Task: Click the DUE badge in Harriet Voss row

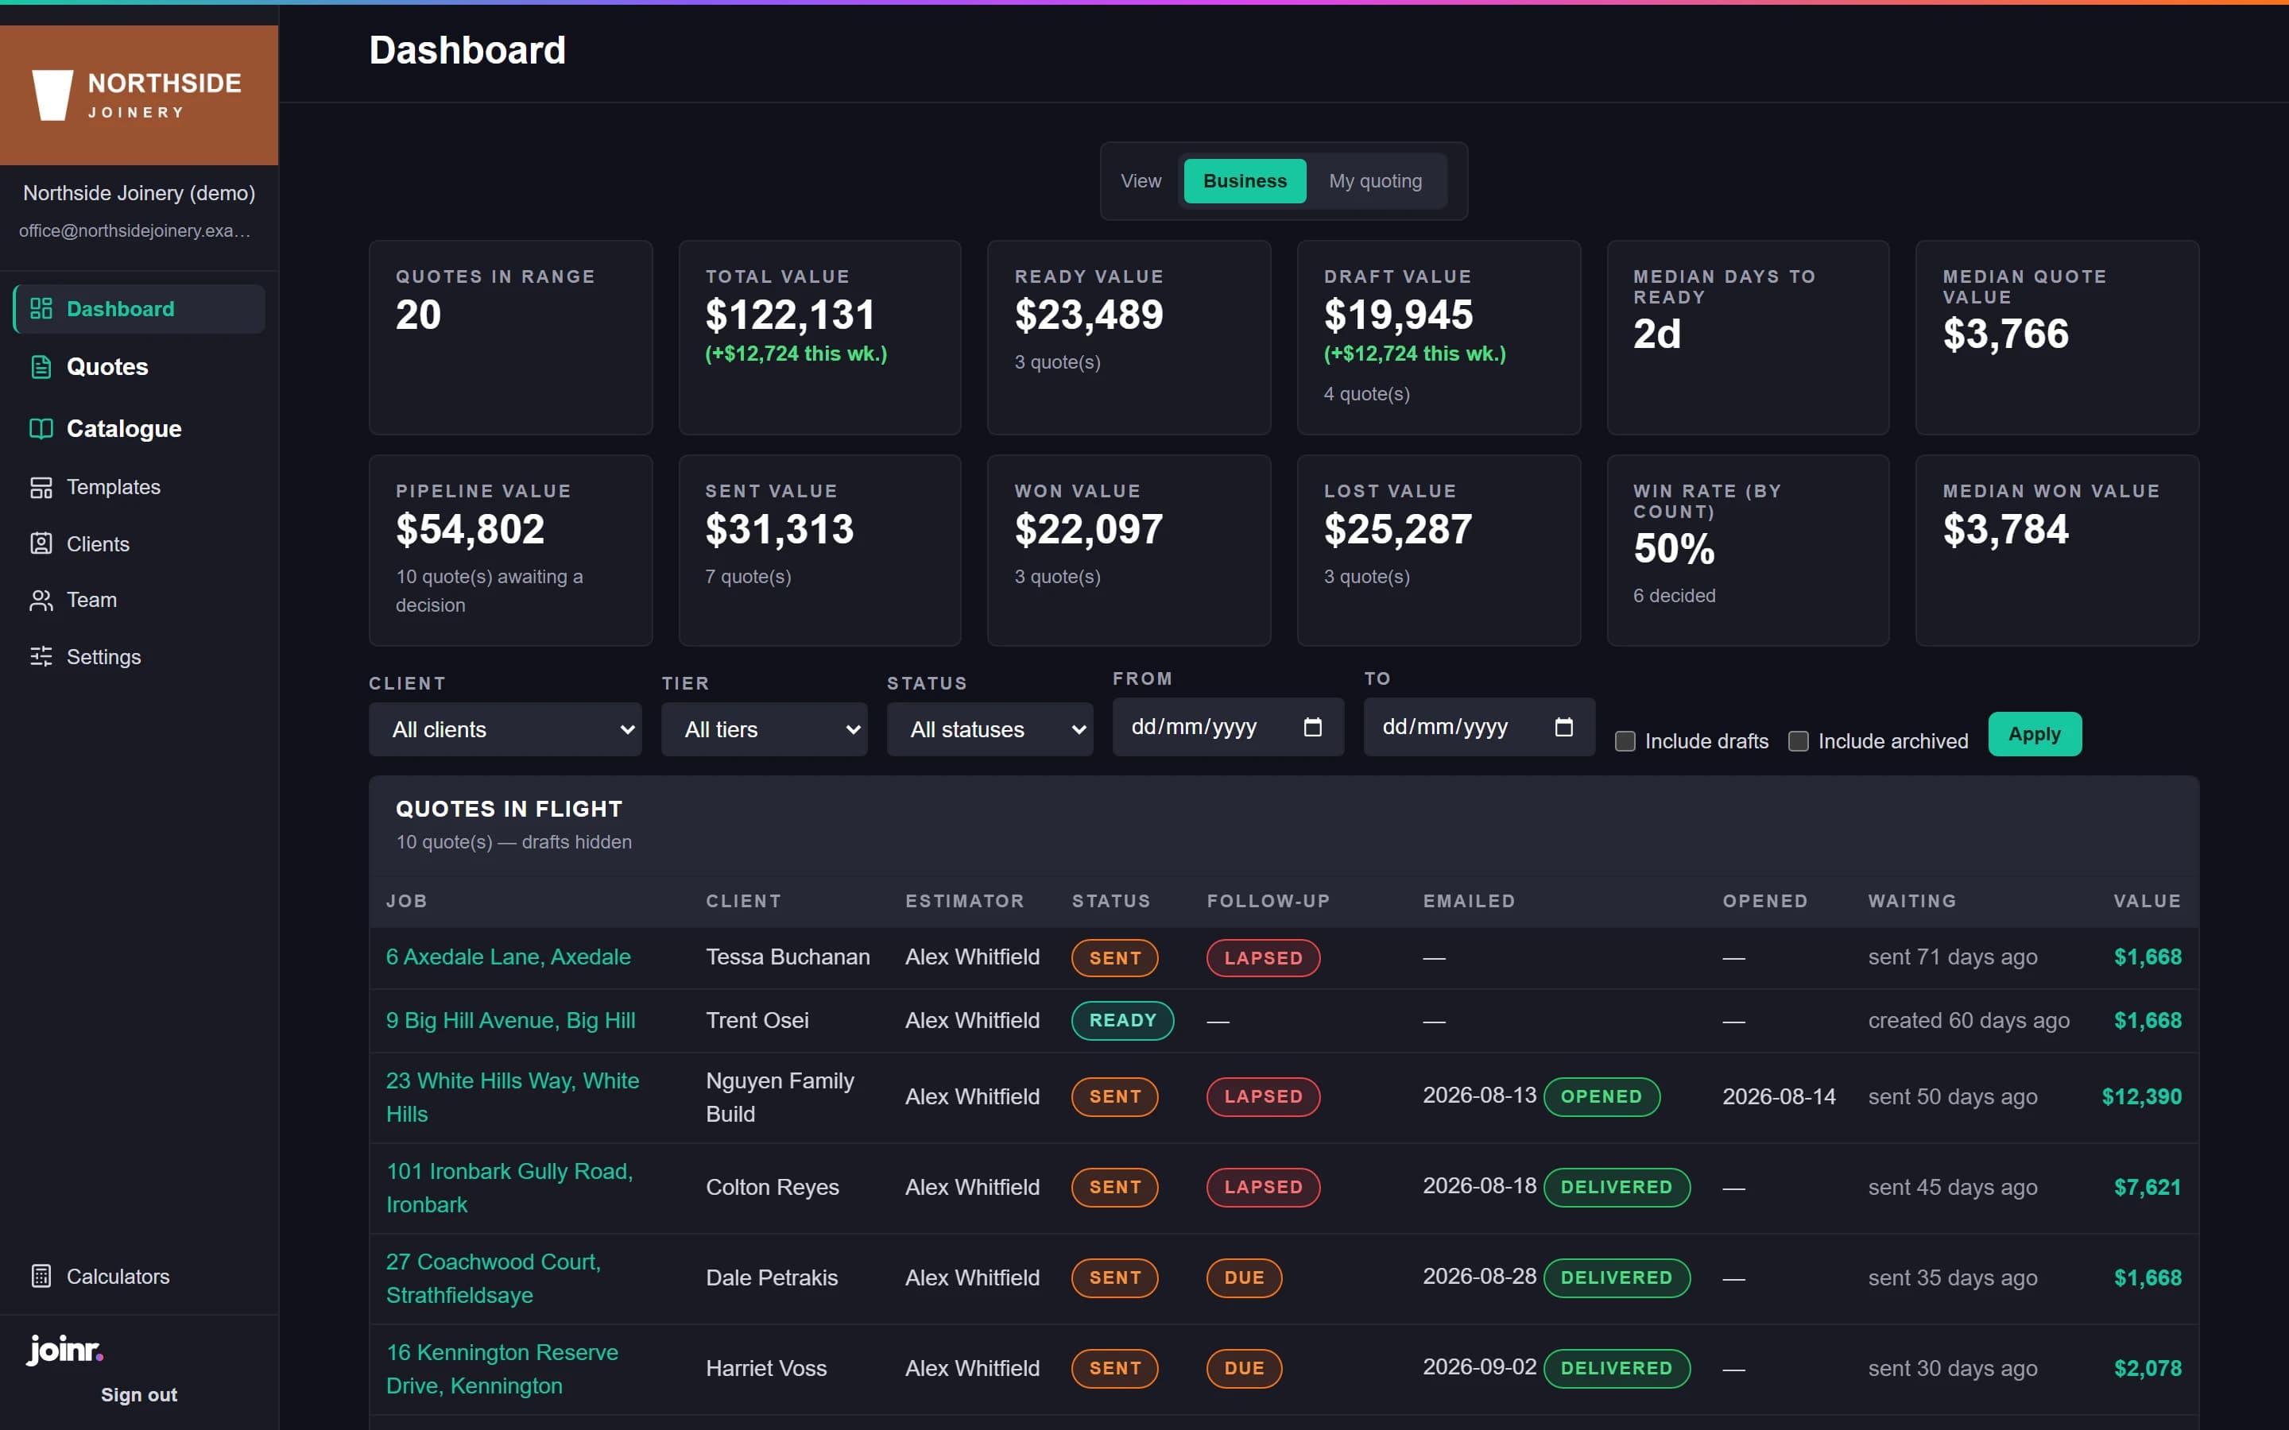Action: pyautogui.click(x=1244, y=1369)
